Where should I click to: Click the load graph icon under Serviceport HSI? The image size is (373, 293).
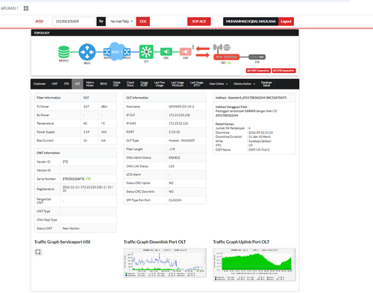click(38, 252)
